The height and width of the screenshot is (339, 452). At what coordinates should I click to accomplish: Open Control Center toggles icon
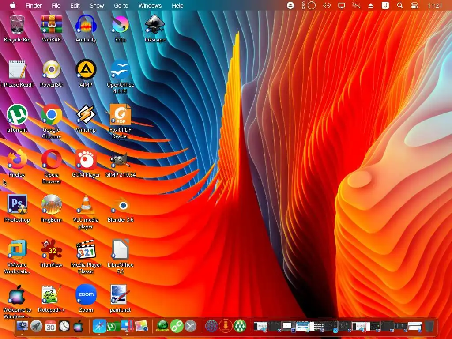coord(414,5)
